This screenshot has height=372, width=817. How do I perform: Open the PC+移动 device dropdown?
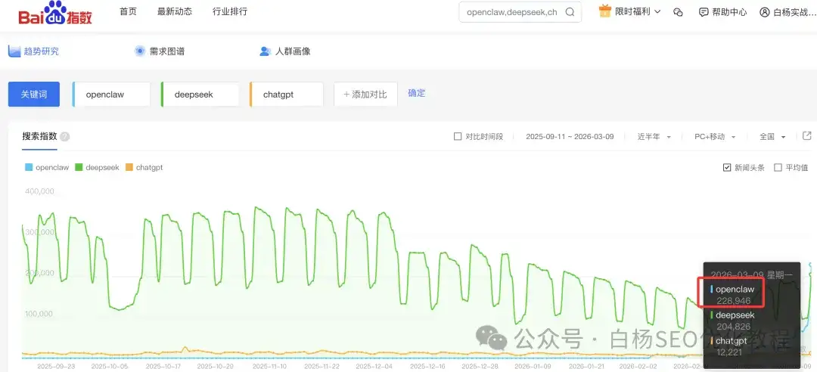(x=715, y=137)
